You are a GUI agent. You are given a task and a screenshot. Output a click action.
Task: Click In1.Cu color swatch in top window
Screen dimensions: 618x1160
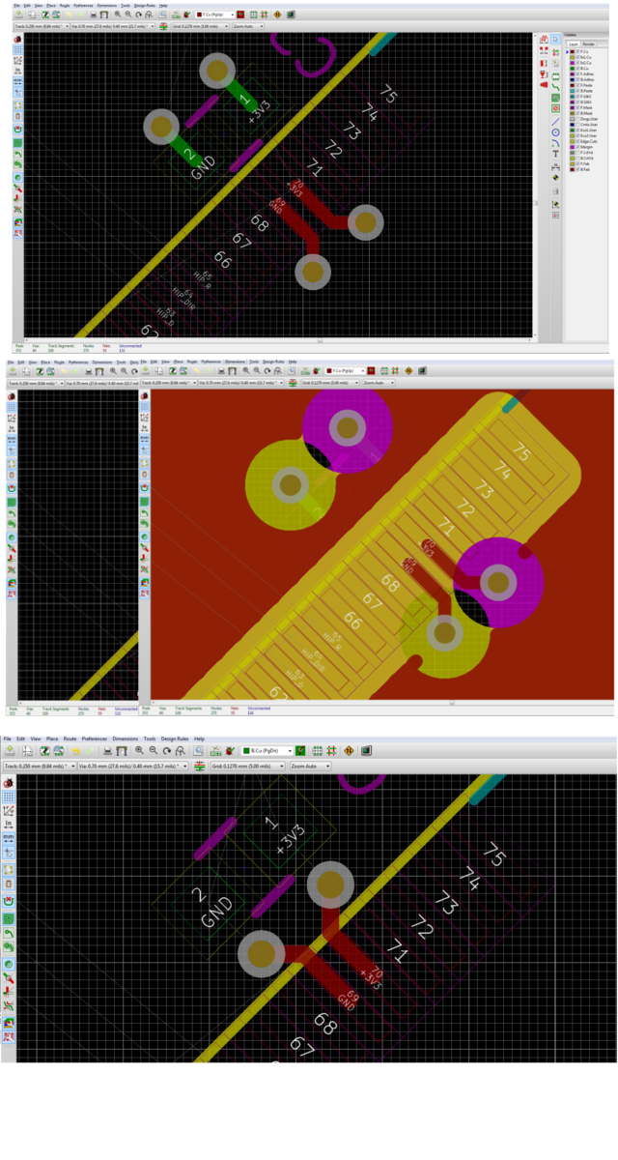coord(573,57)
